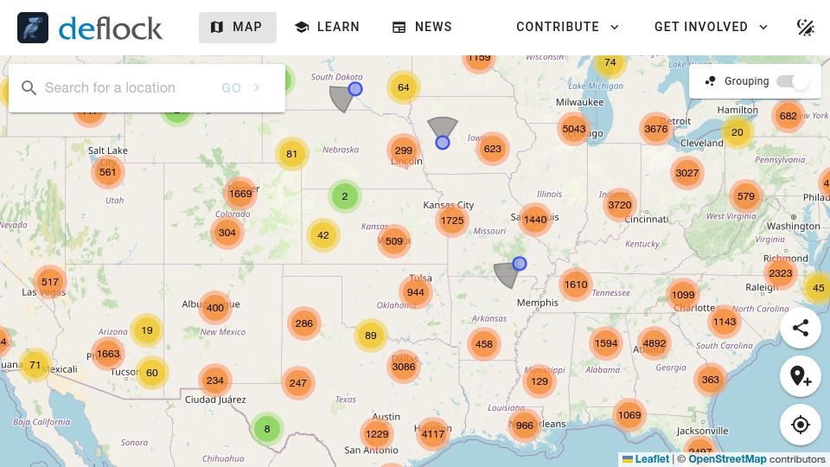Viewport: 830px width, 467px height.
Task: Open the 4892 cluster at Atlanta
Action: click(654, 343)
